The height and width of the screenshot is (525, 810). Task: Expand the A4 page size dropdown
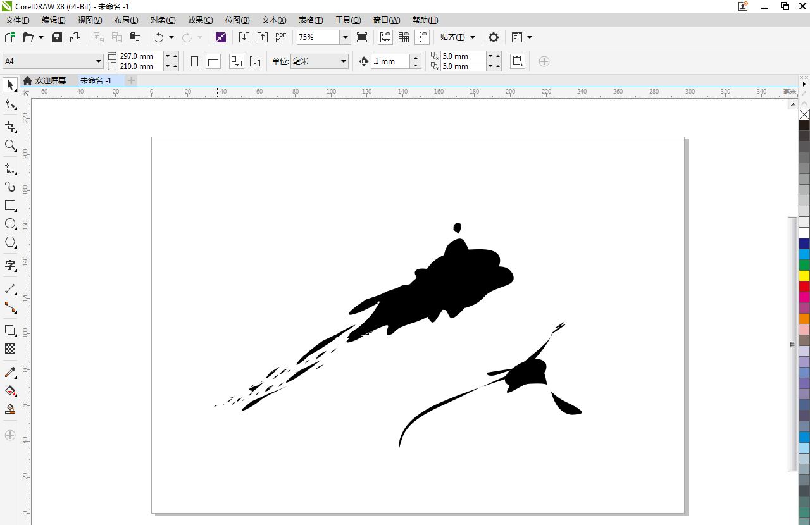(99, 61)
